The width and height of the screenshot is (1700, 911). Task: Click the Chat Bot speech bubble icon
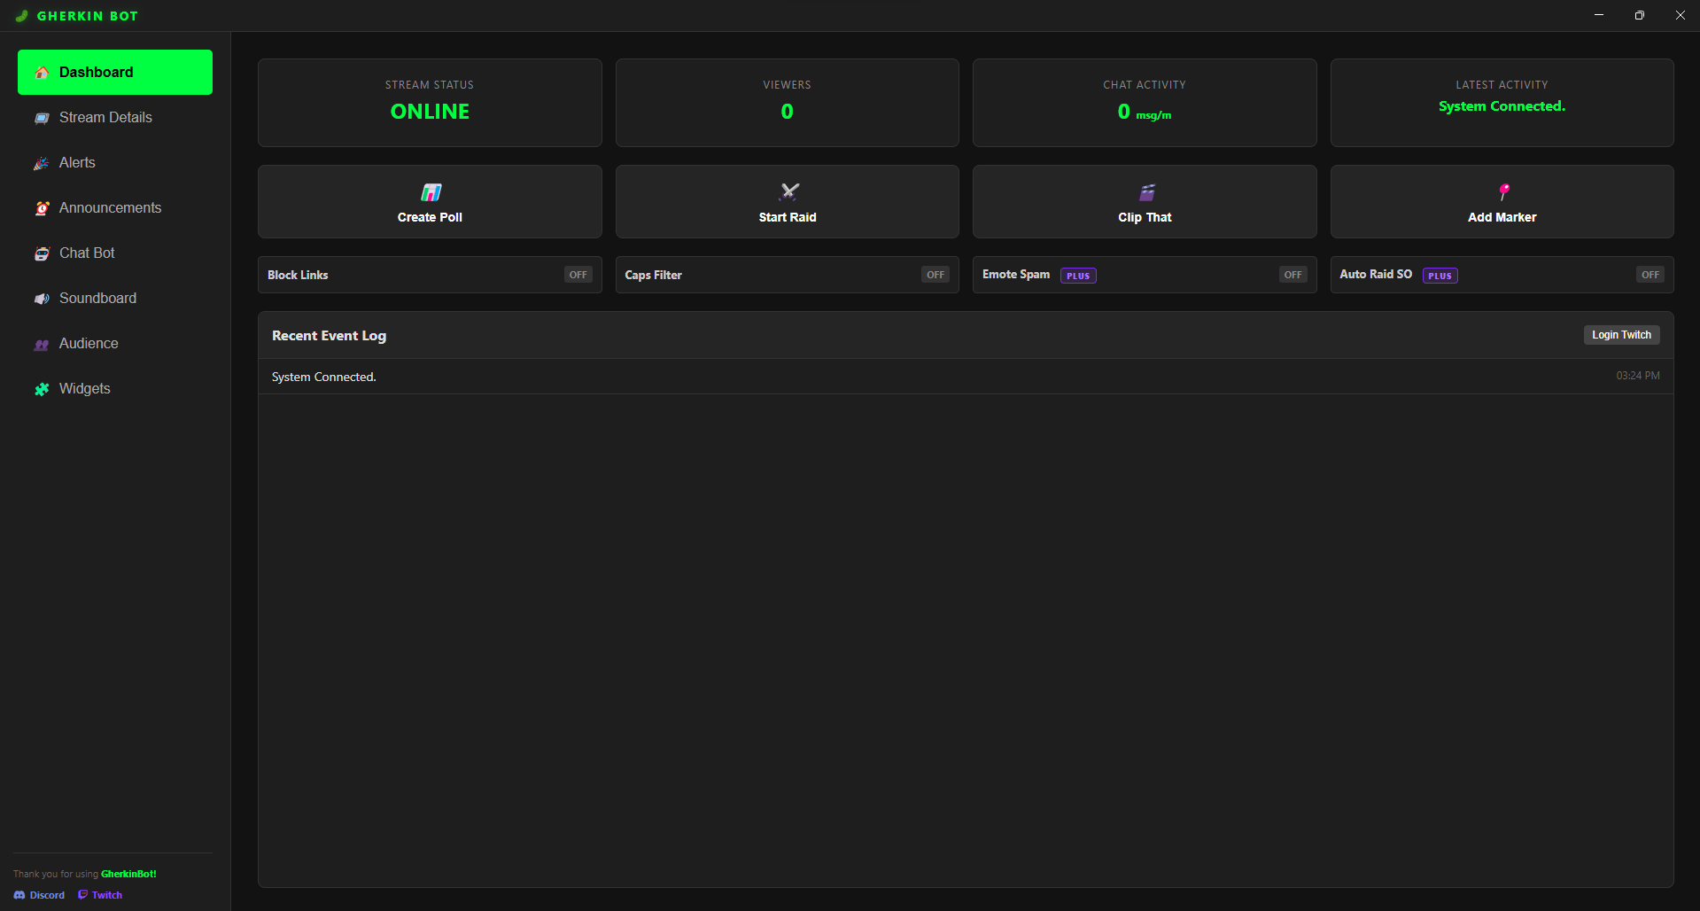pos(42,253)
